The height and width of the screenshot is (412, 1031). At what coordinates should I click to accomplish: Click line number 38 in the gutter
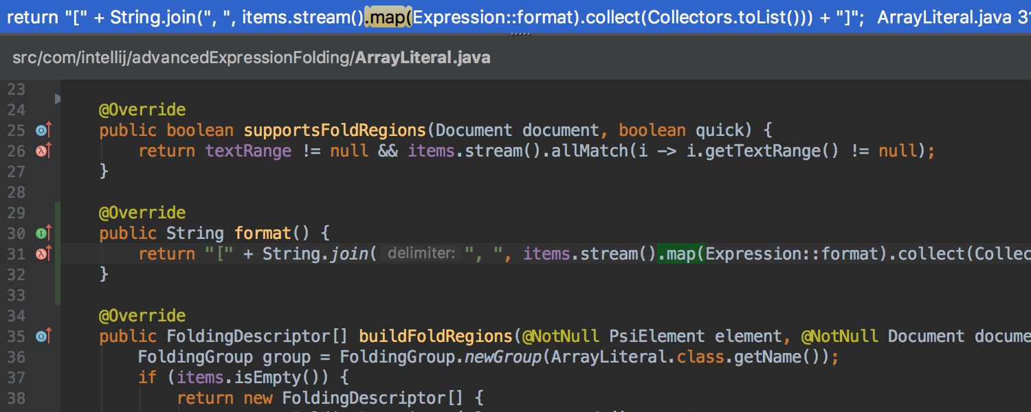tap(16, 398)
